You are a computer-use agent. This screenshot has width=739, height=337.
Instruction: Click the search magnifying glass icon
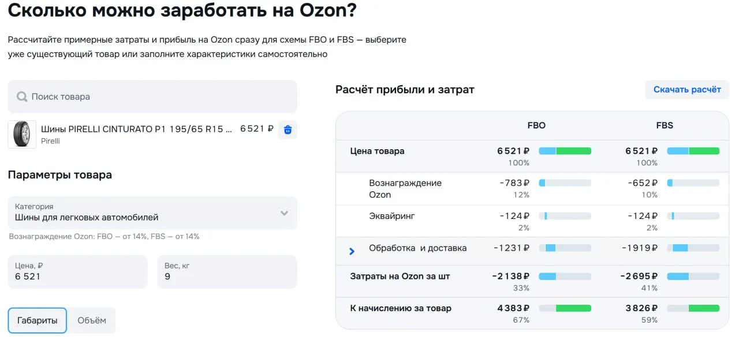tap(23, 96)
